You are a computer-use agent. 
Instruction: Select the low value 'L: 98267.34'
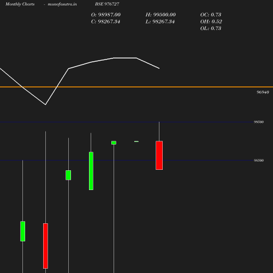point(160,22)
